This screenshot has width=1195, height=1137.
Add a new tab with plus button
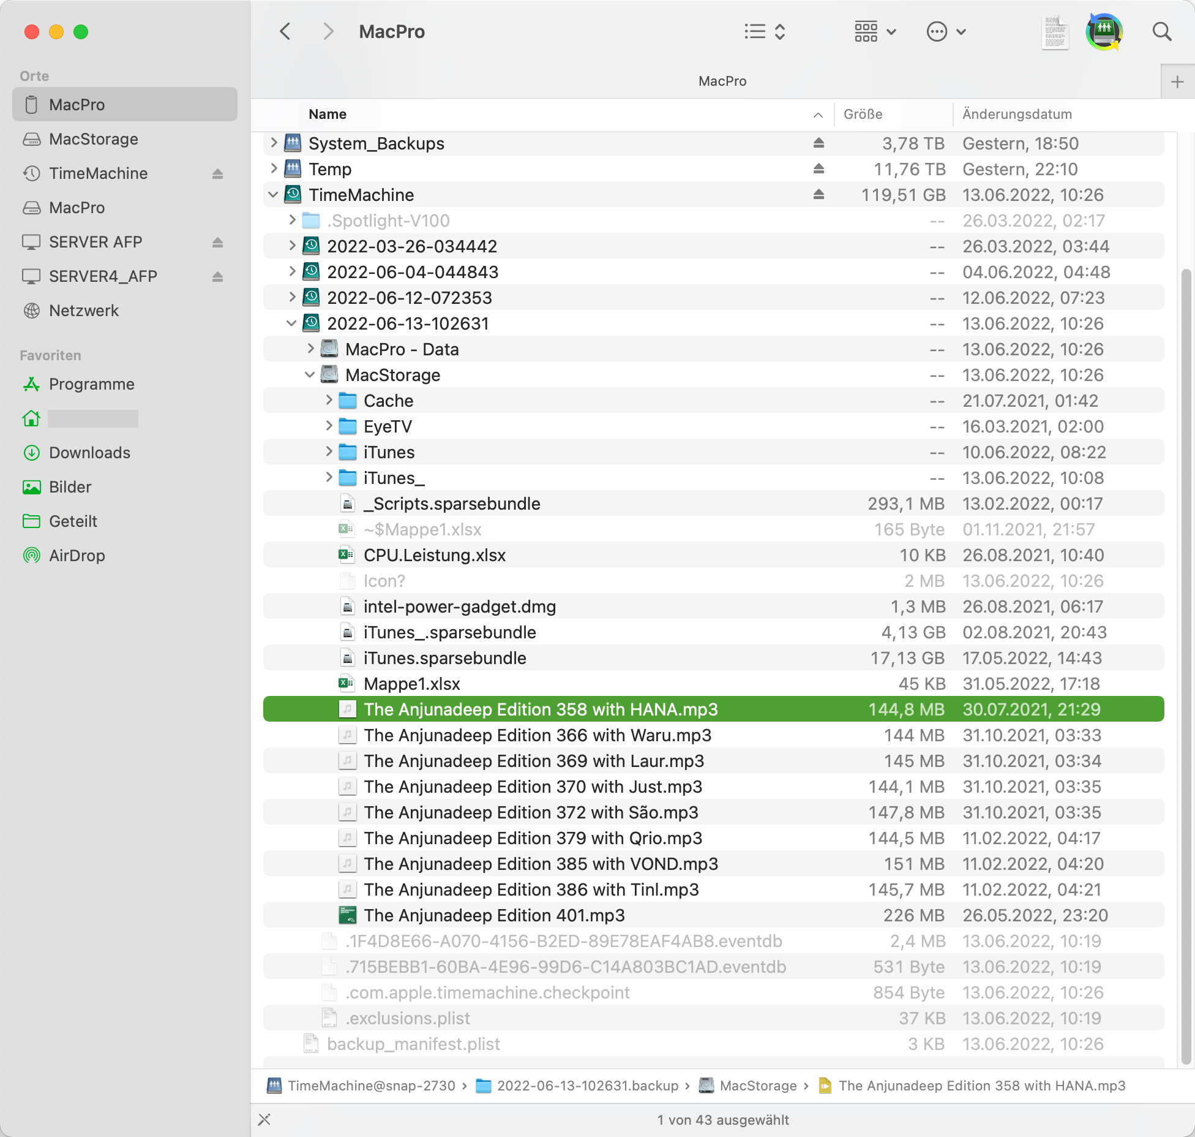pyautogui.click(x=1177, y=82)
